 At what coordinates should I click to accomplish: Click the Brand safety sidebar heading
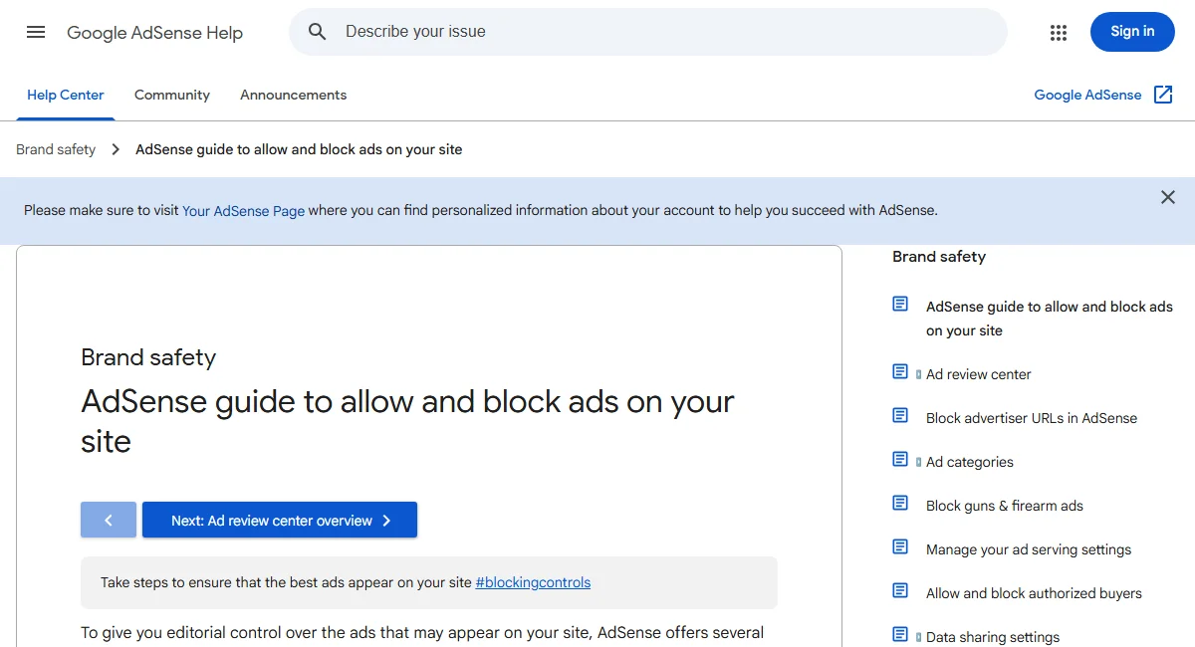pyautogui.click(x=939, y=257)
